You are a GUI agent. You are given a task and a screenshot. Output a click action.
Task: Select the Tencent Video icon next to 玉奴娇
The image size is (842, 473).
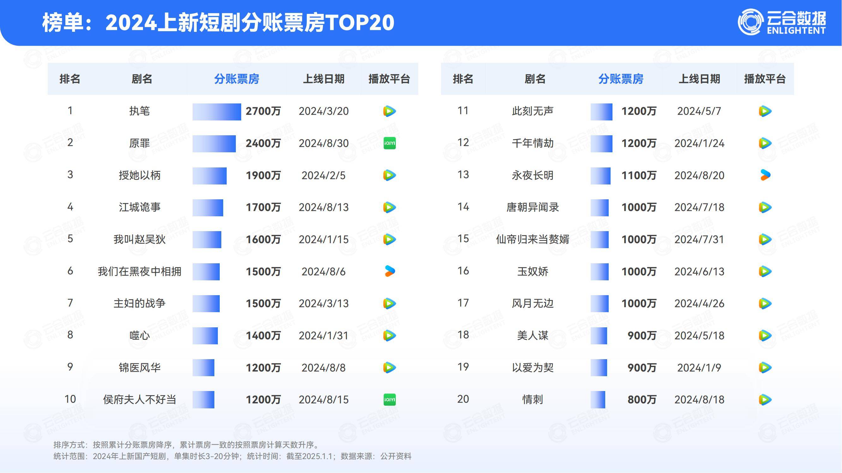pos(765,271)
